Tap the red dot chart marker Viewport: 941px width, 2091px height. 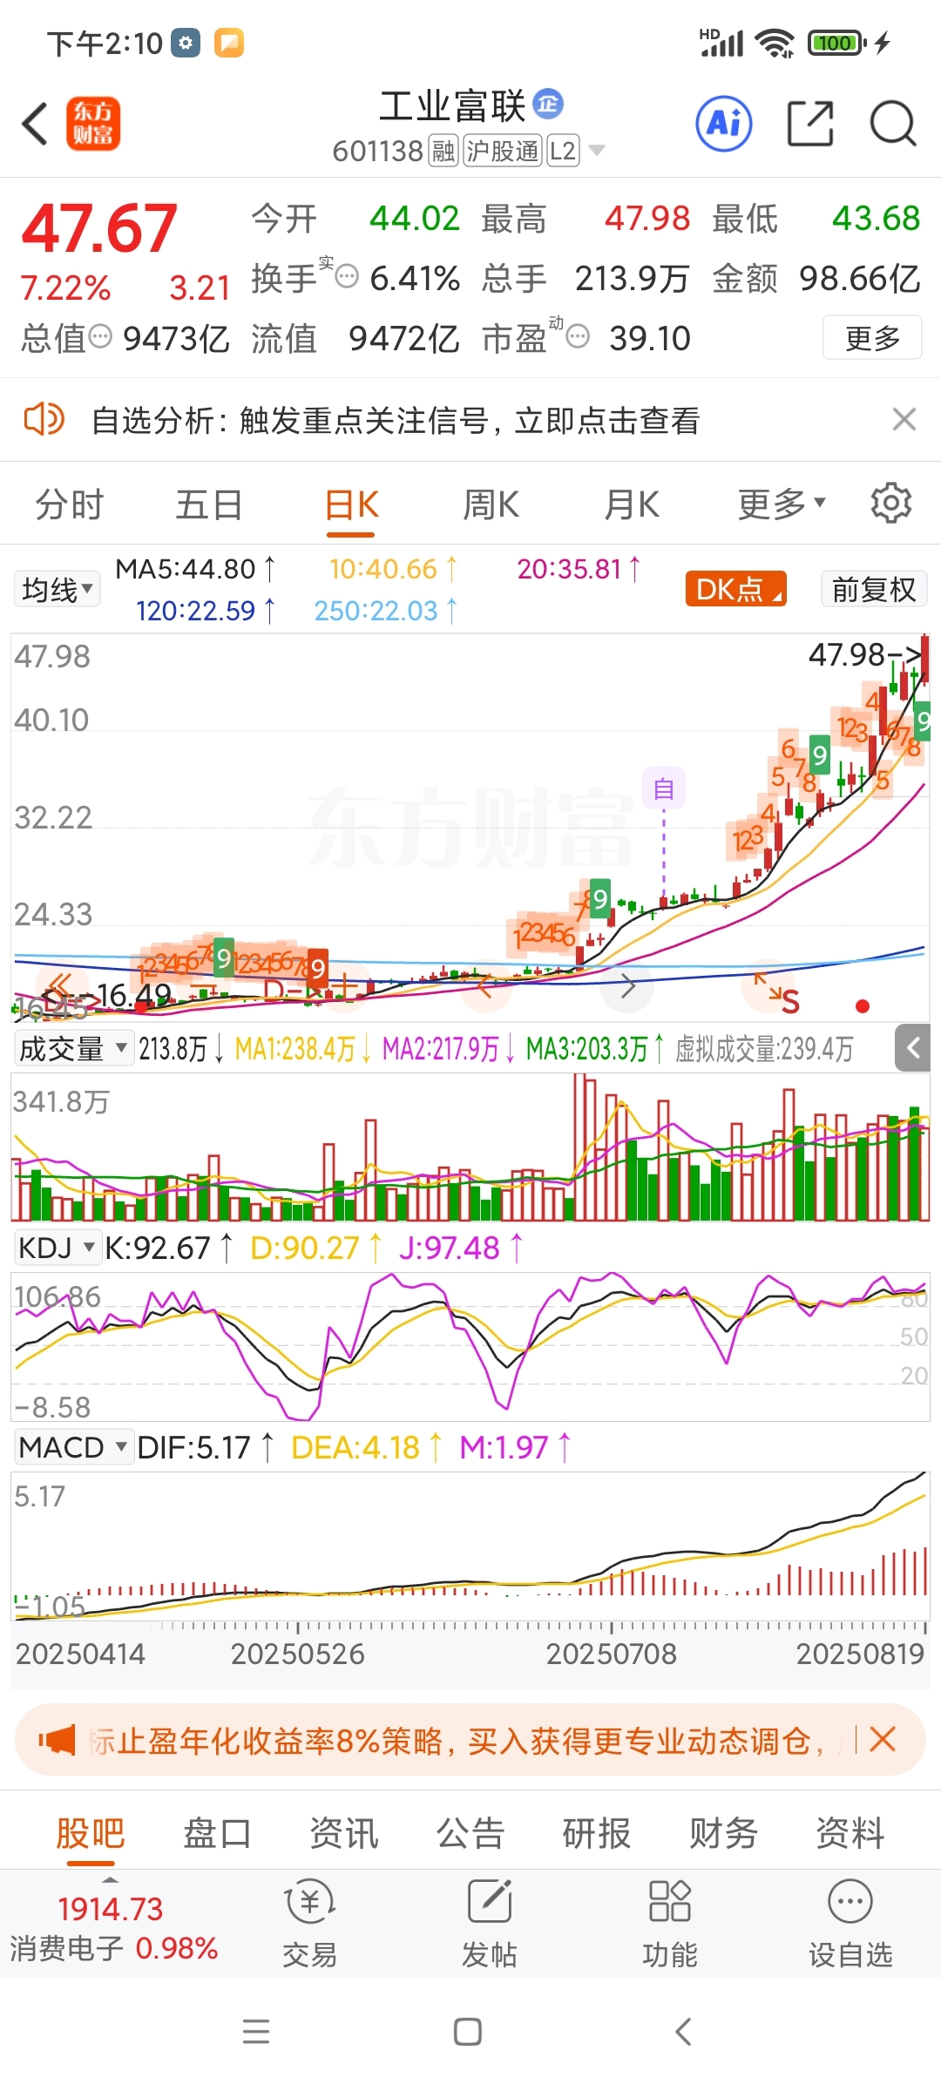(863, 1006)
